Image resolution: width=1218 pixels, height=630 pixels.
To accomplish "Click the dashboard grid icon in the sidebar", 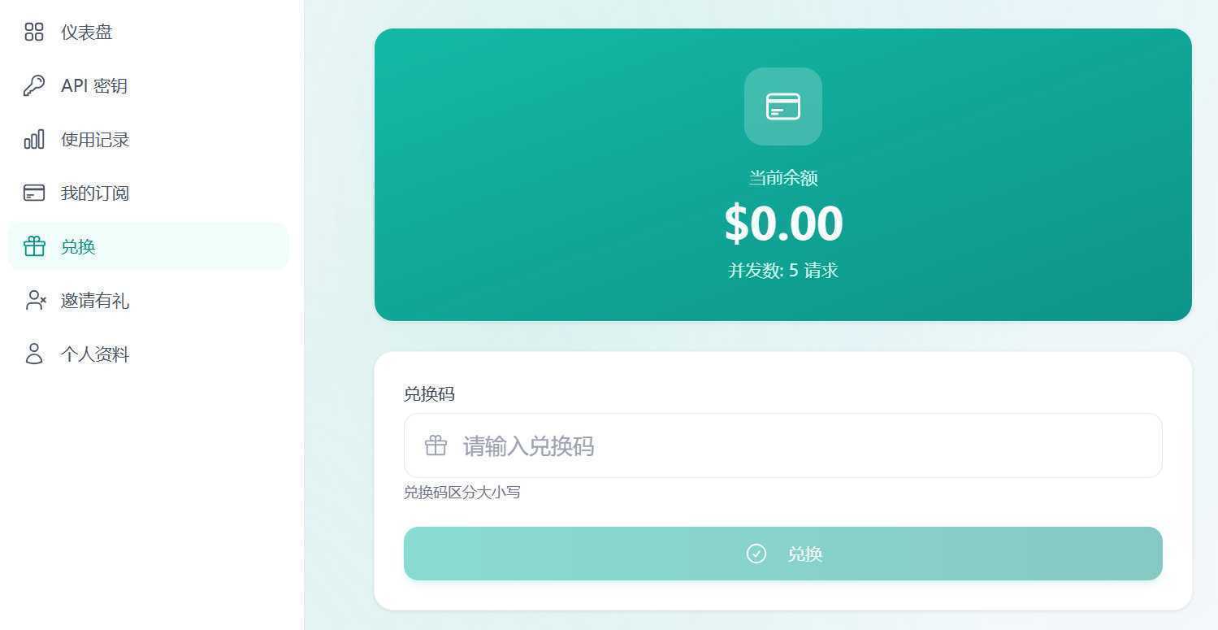I will click(34, 32).
